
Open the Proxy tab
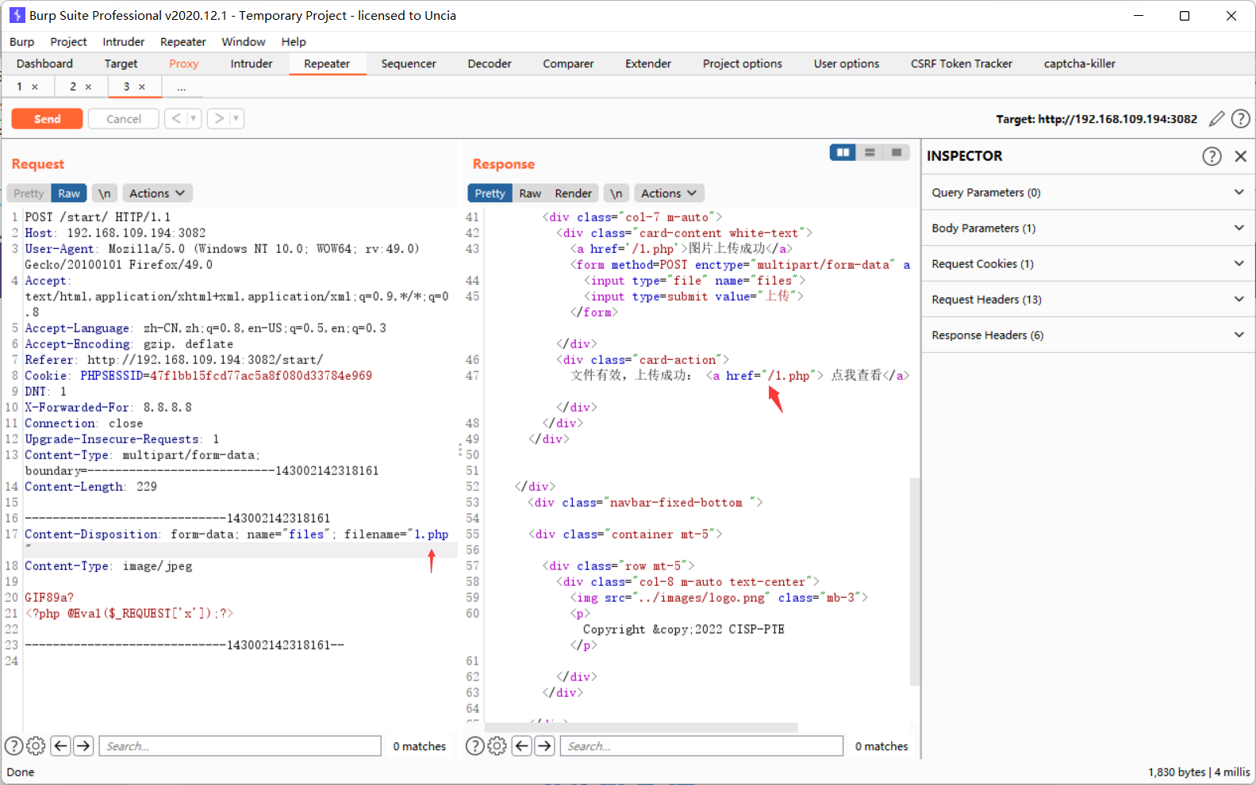[x=183, y=64]
